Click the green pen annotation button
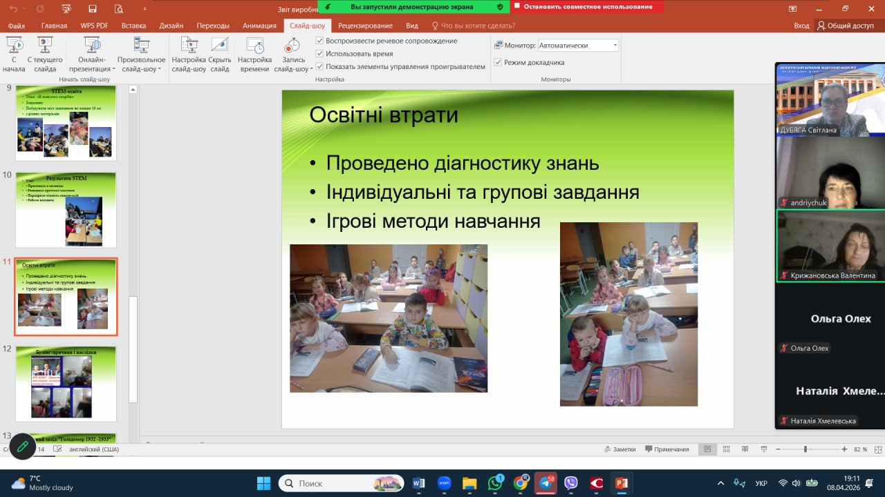Screen dimensions: 885x497 [x=22, y=447]
